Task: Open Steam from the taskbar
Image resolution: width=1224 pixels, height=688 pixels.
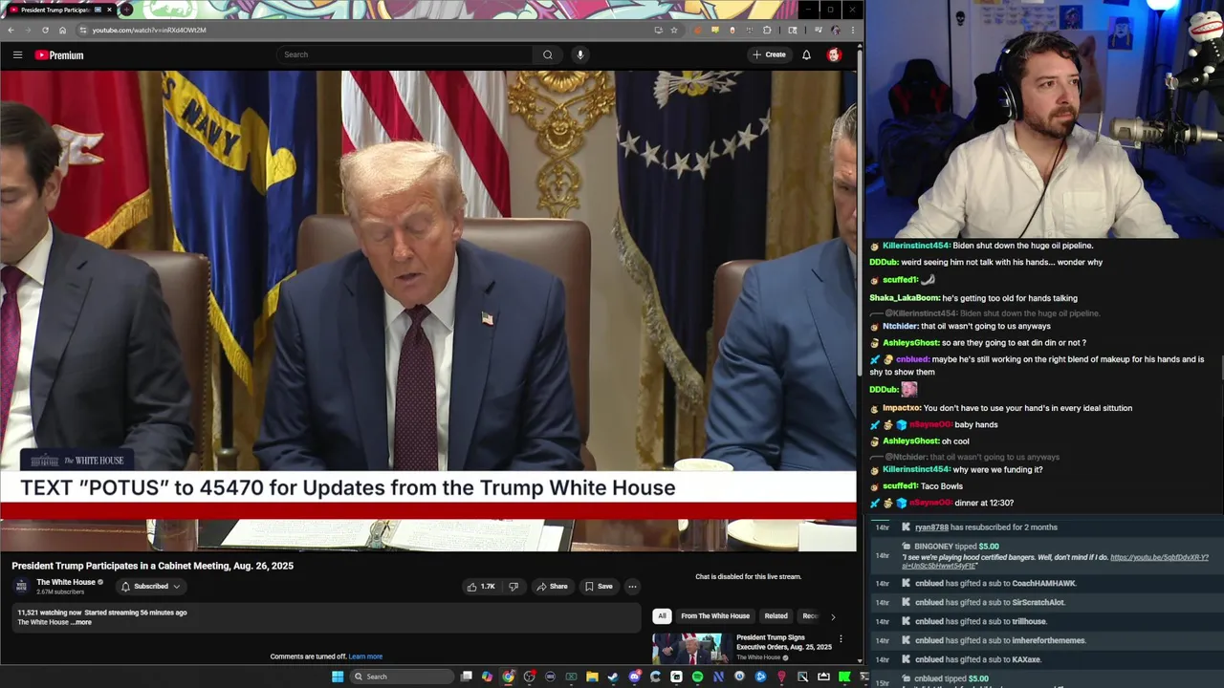Action: [613, 677]
